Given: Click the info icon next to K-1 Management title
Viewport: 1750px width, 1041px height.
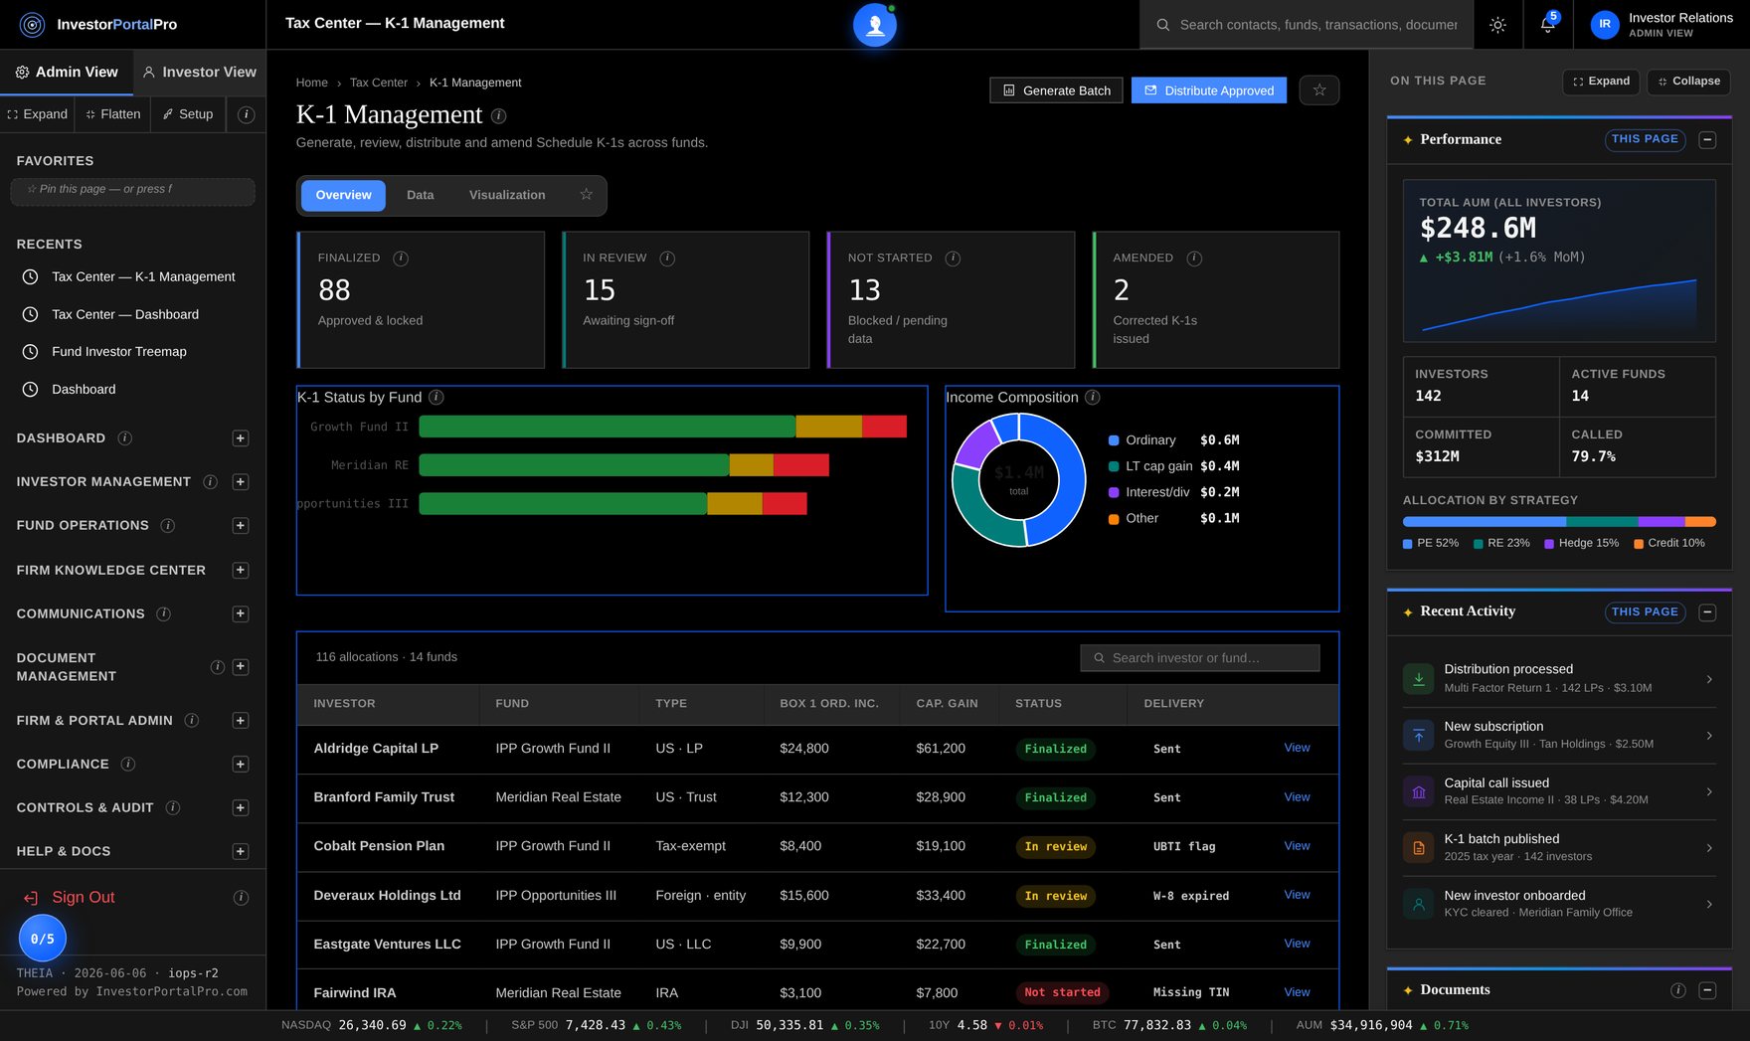Looking at the screenshot, I should (x=499, y=116).
